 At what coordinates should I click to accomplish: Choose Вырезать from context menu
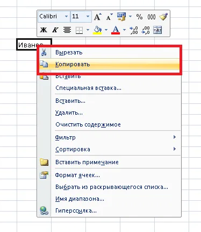tap(110, 52)
